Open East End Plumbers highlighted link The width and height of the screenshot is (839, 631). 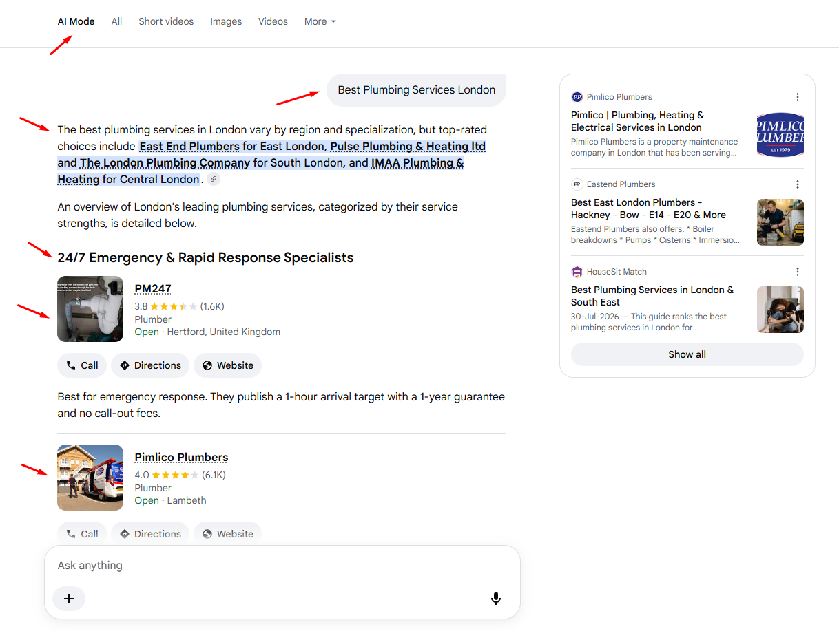[x=189, y=146]
